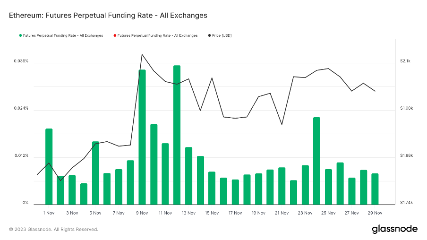Click the 0.036% y-axis label
Viewport: 427px width, 240px height.
coord(21,61)
